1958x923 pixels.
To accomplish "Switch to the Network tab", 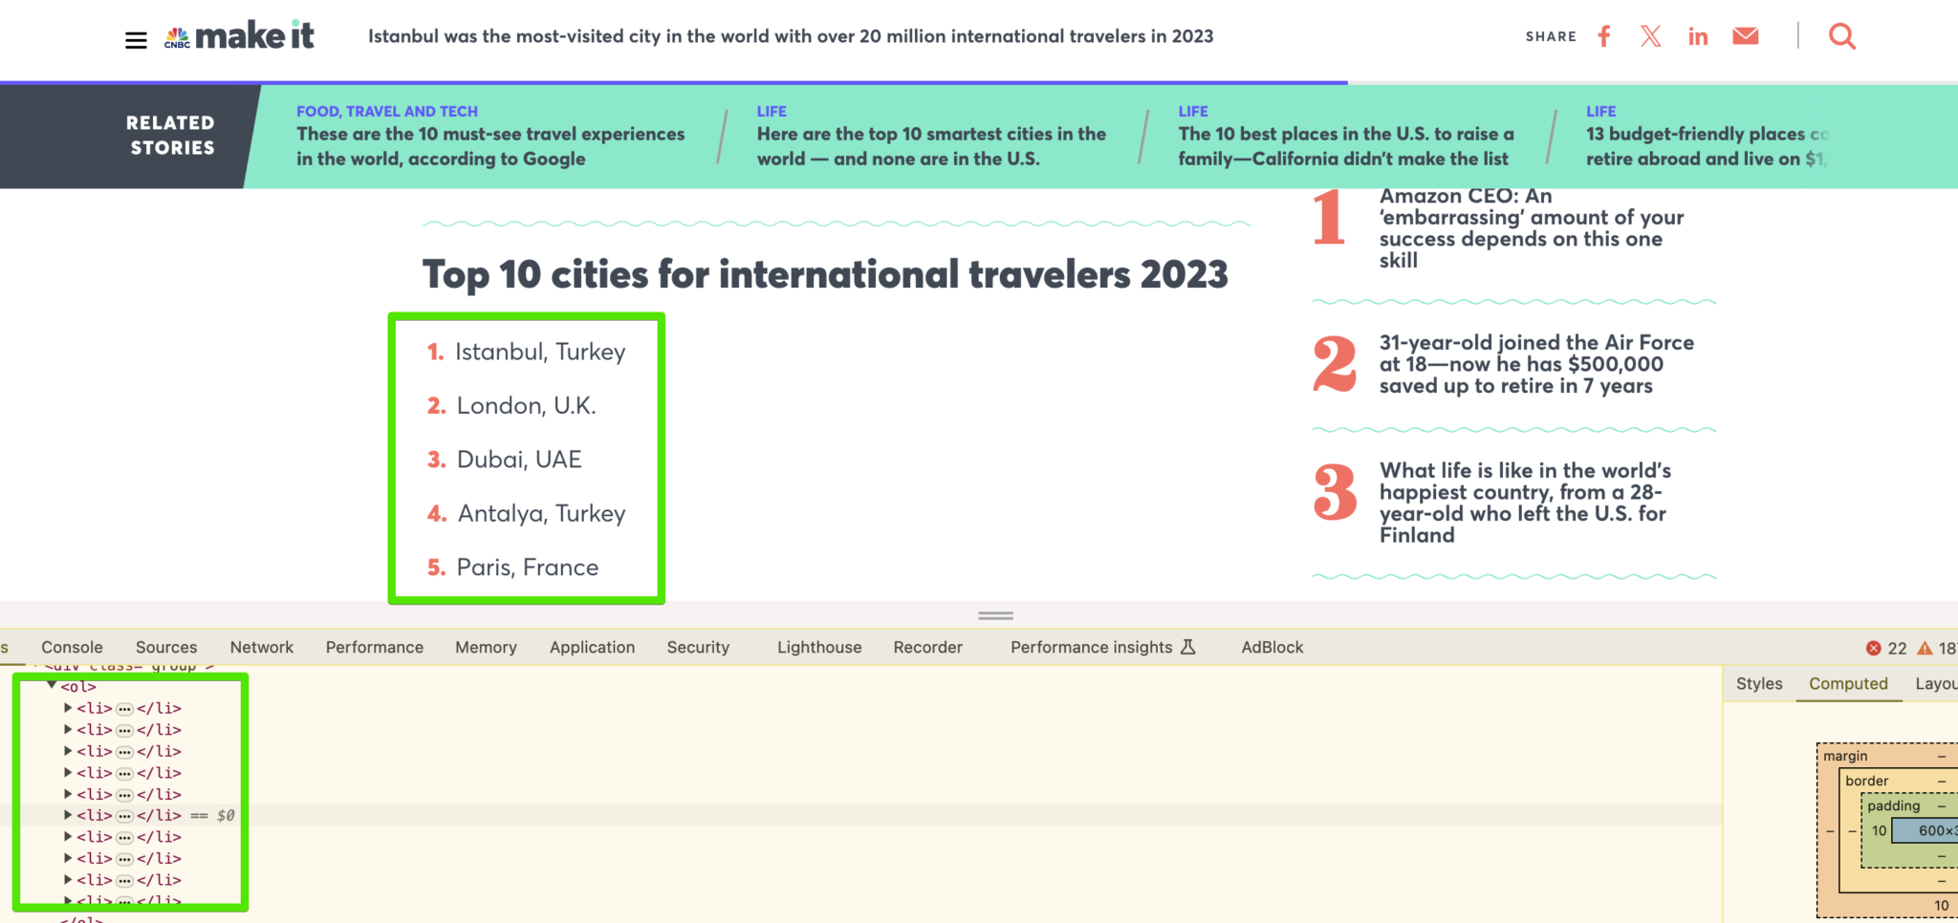I will coord(261,647).
